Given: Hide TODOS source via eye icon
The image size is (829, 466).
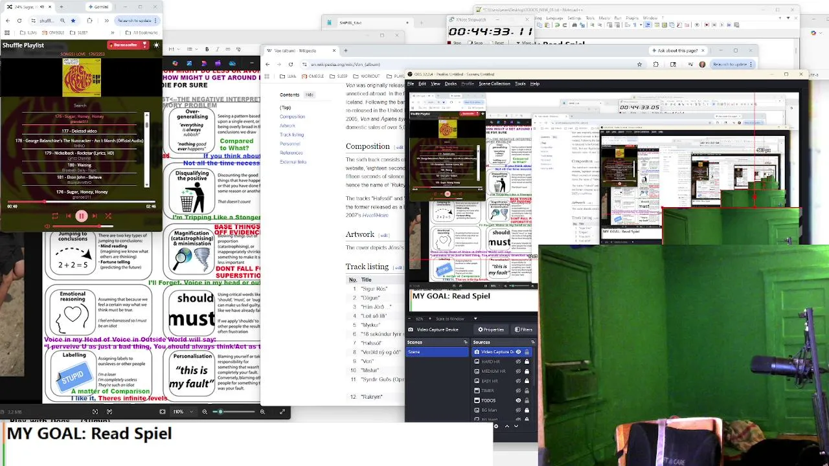Looking at the screenshot, I should (518, 401).
